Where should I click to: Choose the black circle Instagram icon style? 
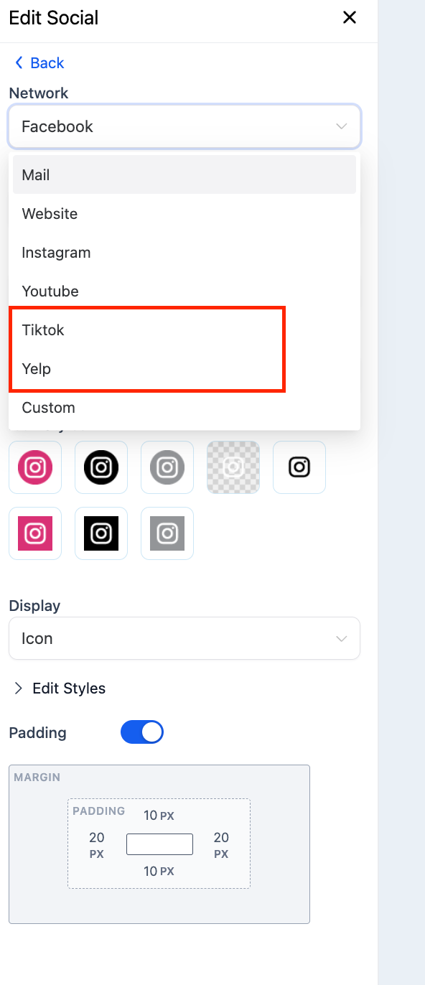(101, 467)
